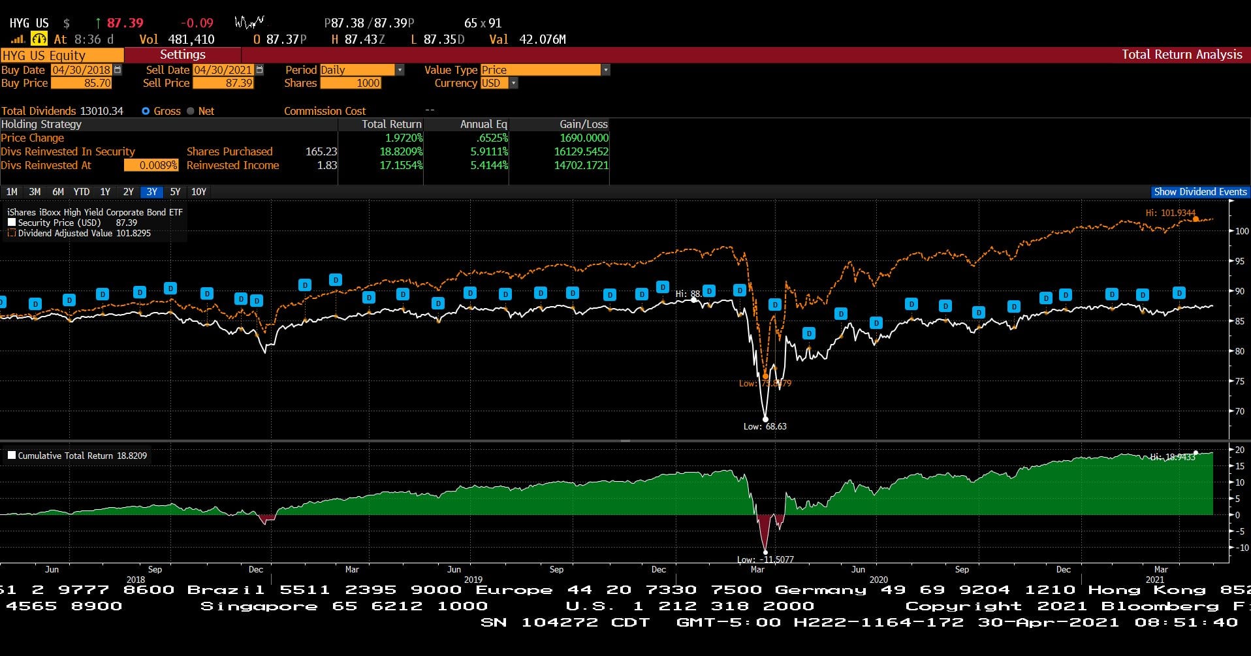Viewport: 1251px width, 656px height.
Task: Click the D marker right of 'Hi: 88' label
Action: click(x=709, y=290)
